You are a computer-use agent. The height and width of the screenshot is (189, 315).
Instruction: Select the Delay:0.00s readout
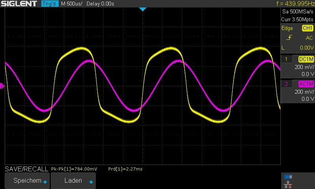coord(100,4)
